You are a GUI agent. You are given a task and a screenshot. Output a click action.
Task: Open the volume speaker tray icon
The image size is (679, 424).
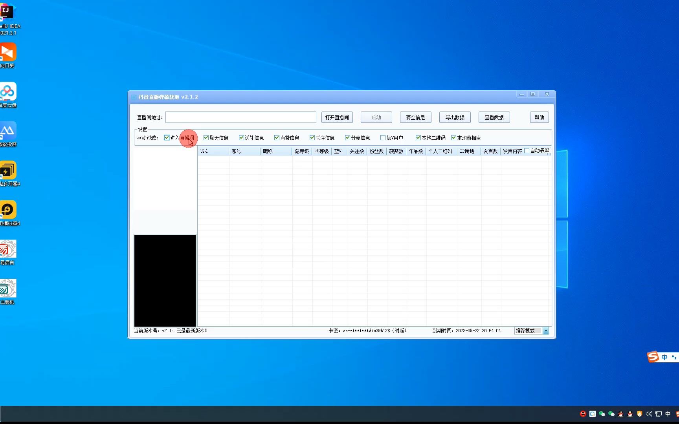[649, 414]
